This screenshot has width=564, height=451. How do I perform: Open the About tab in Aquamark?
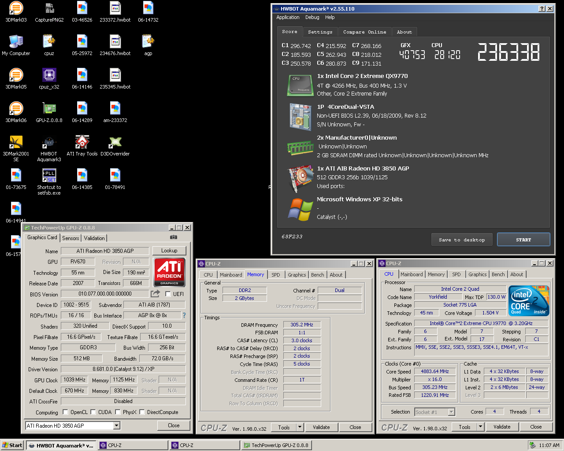pos(404,32)
